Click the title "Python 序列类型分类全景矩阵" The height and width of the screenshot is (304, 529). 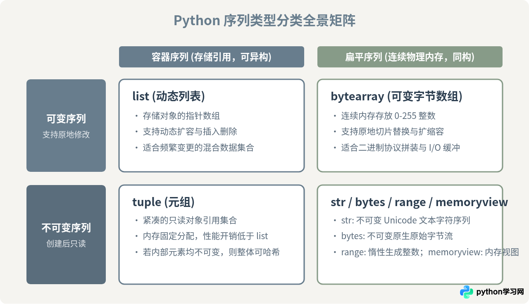[x=264, y=21]
